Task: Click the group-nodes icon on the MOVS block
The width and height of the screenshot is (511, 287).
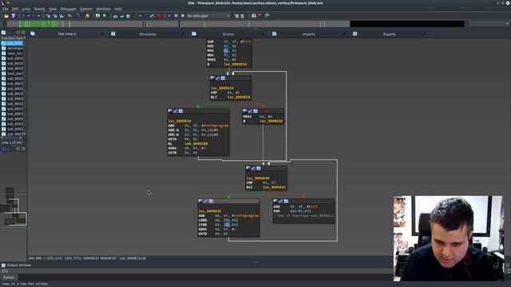Action: (x=255, y=112)
